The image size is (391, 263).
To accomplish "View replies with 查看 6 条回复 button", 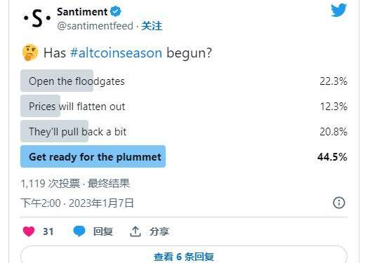I will [184, 255].
